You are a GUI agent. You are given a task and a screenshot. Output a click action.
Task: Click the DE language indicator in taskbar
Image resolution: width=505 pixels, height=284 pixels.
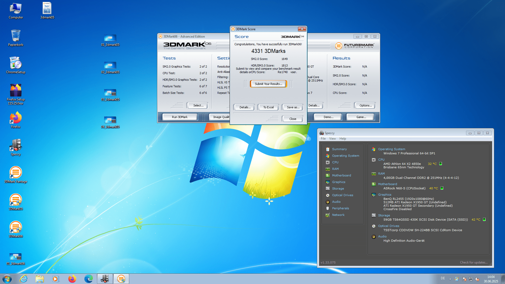pyautogui.click(x=443, y=278)
